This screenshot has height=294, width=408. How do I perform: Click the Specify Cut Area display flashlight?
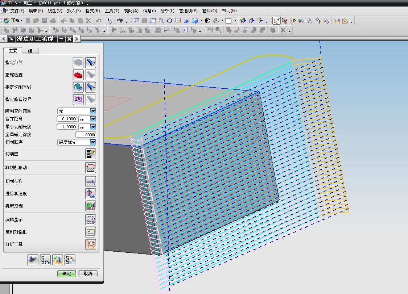click(91, 87)
